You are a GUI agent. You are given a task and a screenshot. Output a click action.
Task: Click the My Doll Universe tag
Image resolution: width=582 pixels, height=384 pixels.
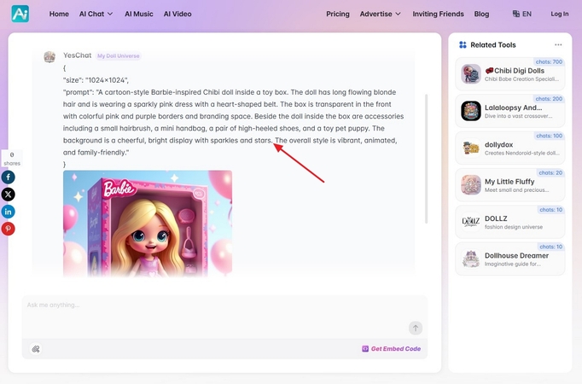[x=119, y=56]
